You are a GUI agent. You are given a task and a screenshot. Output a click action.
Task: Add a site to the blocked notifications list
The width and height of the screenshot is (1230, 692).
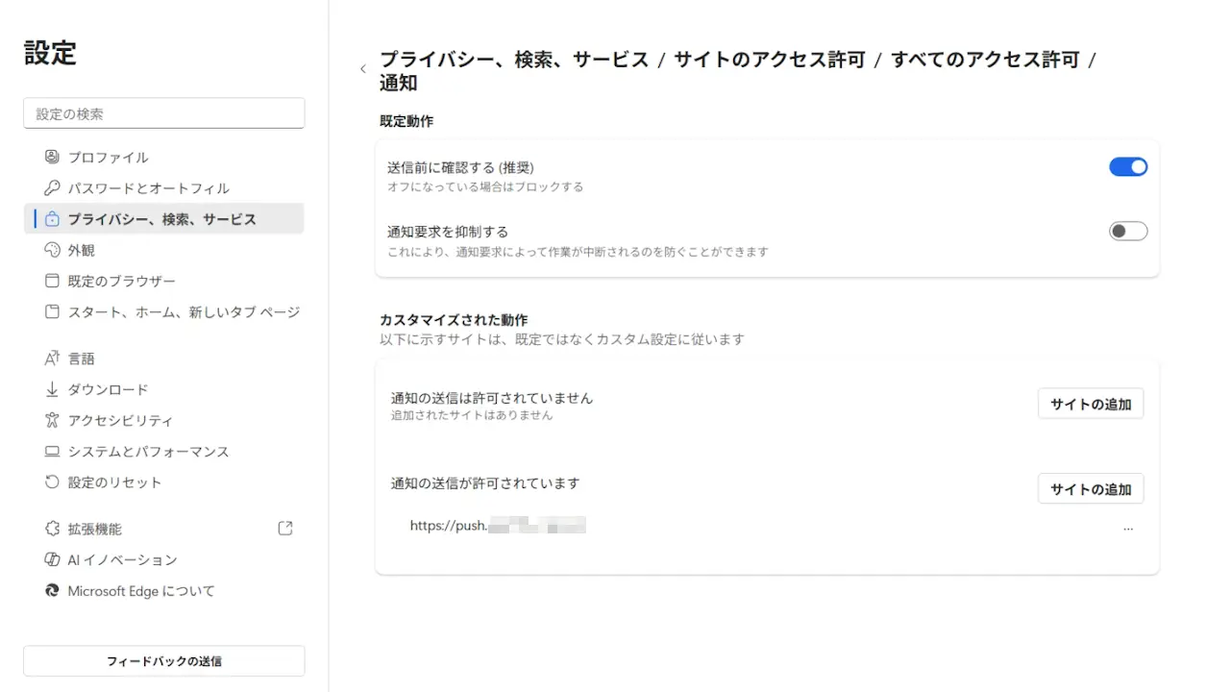pos(1091,405)
